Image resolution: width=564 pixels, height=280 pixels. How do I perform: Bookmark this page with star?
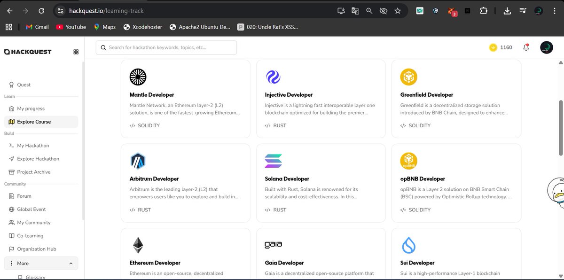coord(398,10)
